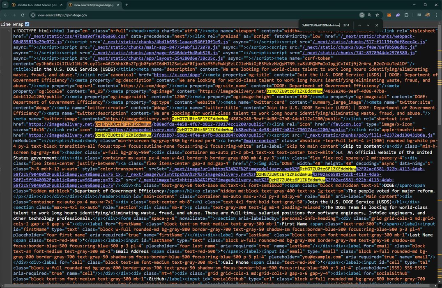Open the Chrome three-dot menu
Viewport: 442px width, 288px height.
[435, 15]
